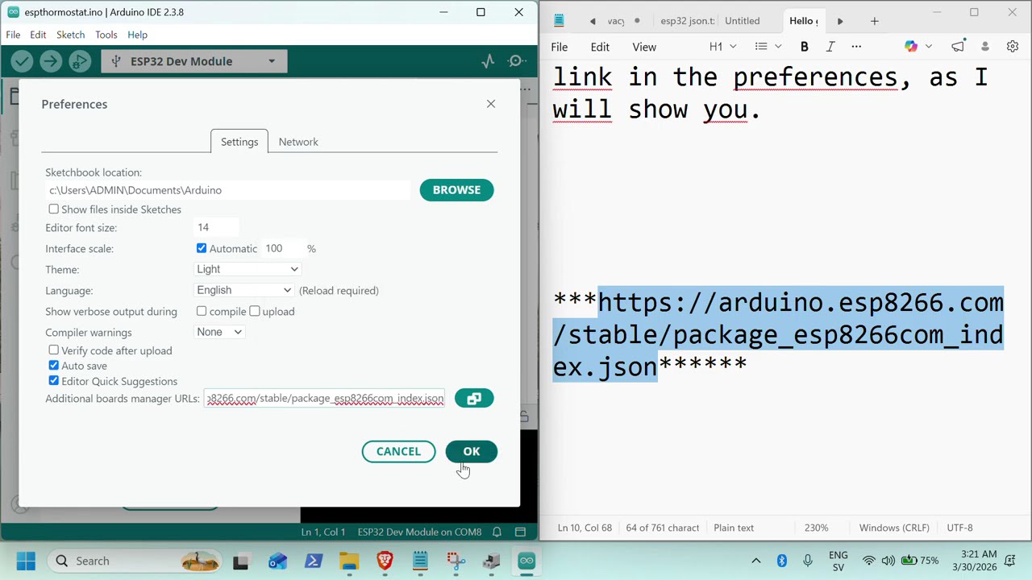Viewport: 1032px width, 580px height.
Task: Switch to the esp32 json.t tab in Notepad
Action: pos(687,21)
